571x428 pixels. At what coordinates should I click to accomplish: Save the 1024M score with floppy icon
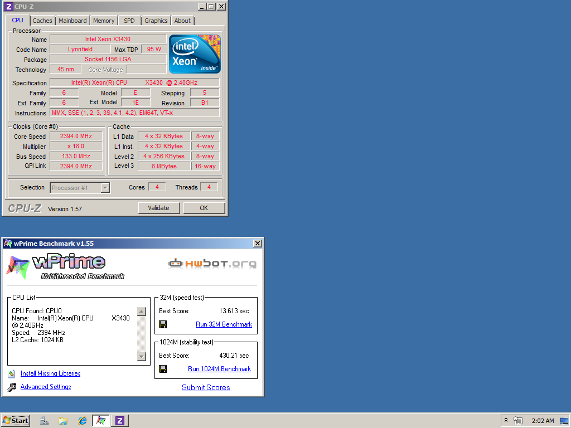[163, 369]
